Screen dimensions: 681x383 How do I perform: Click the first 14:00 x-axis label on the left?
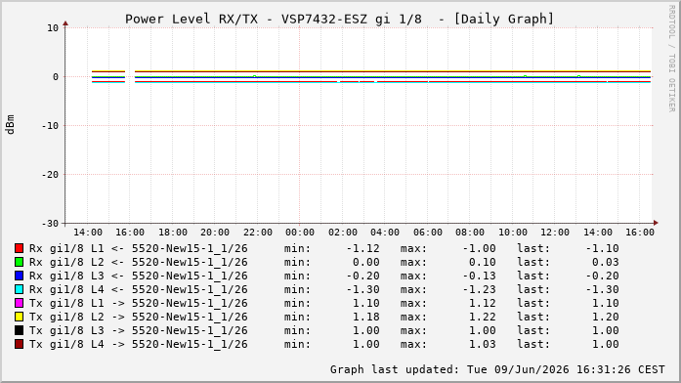(x=88, y=233)
